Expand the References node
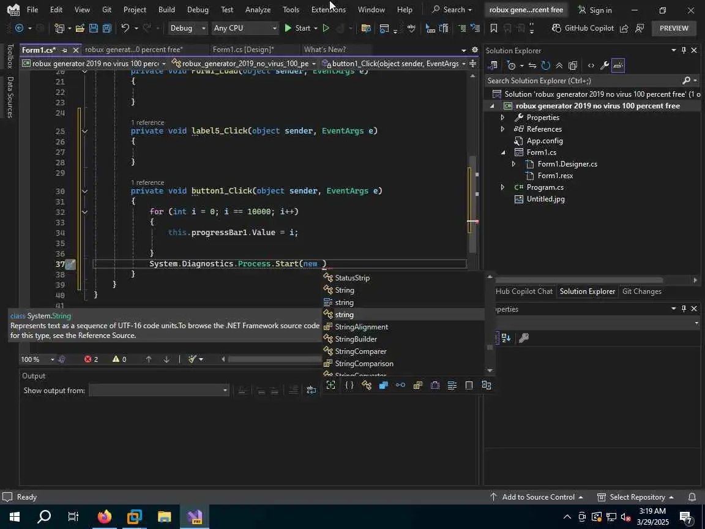Image resolution: width=705 pixels, height=529 pixels. [502, 129]
